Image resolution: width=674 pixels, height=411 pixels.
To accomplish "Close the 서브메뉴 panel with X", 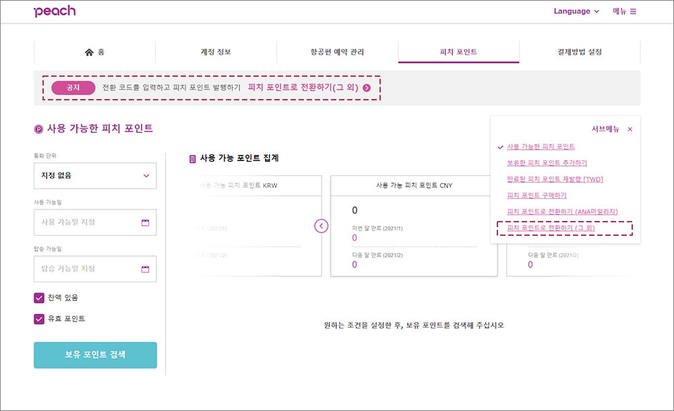I will (630, 129).
